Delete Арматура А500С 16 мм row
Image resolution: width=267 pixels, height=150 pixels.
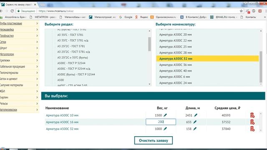(x=252, y=122)
